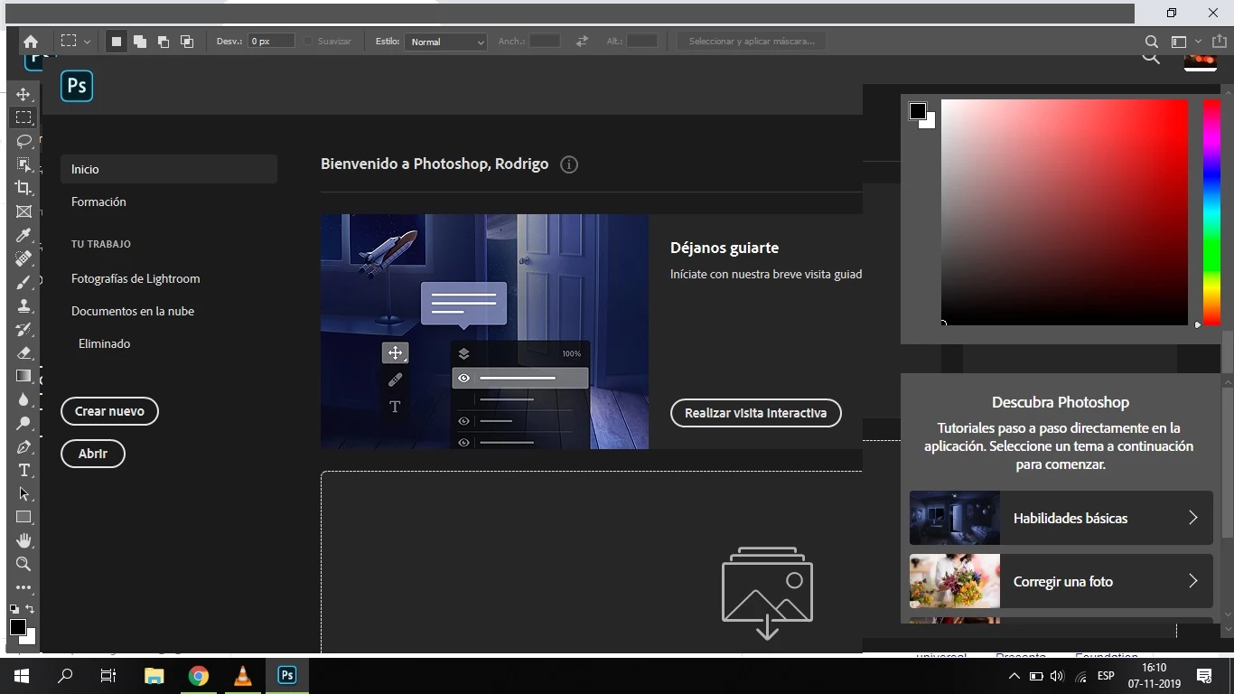Click the toolbox foreground color swatch

coord(18,627)
